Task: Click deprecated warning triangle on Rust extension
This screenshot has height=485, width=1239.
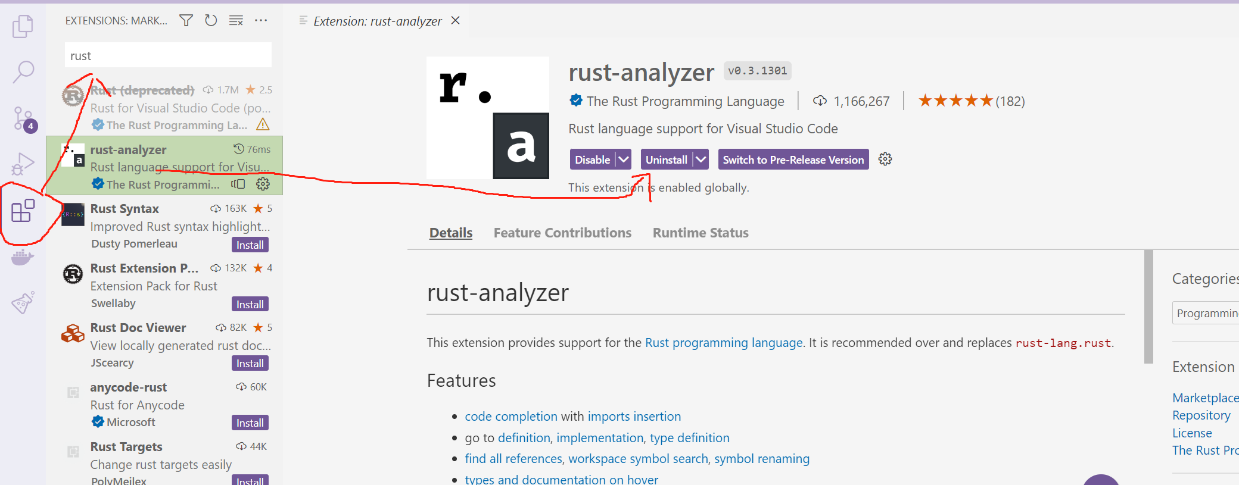Action: click(263, 124)
